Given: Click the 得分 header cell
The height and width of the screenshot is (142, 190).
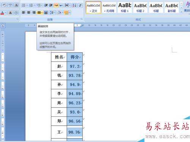Looking at the screenshot, I should (75, 57).
